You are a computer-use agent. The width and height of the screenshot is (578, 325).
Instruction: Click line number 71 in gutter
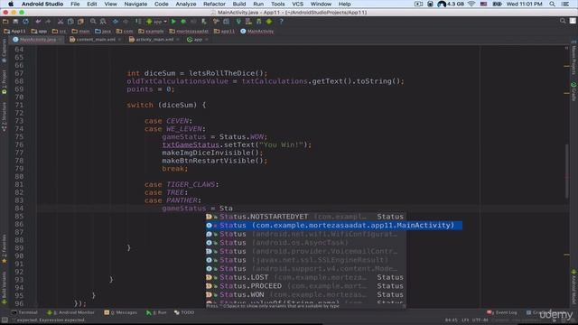coord(19,105)
